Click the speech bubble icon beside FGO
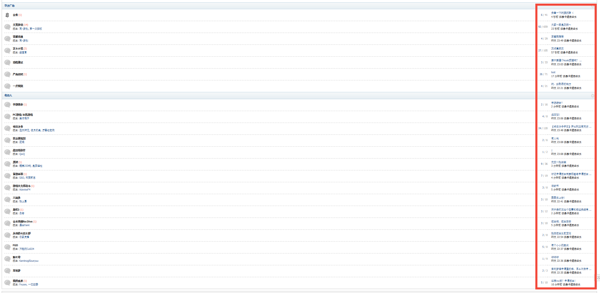Viewport: 600px width, 293px height. 7,247
